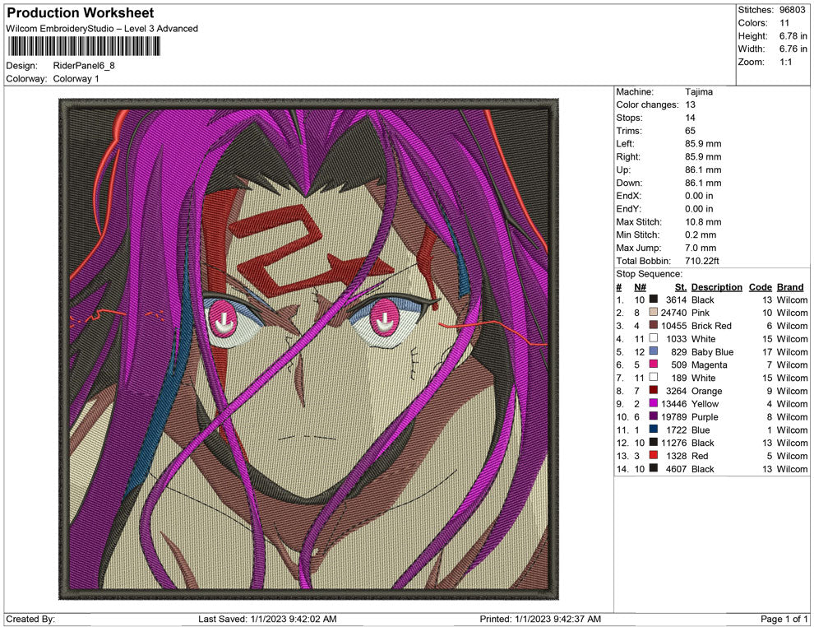Click the black swatch in stop 1
The image size is (814, 627).
point(654,300)
